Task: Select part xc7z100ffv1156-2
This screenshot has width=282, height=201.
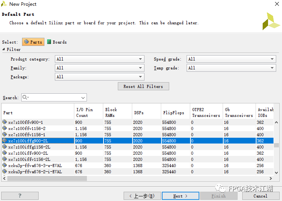Action: click(x=27, y=128)
